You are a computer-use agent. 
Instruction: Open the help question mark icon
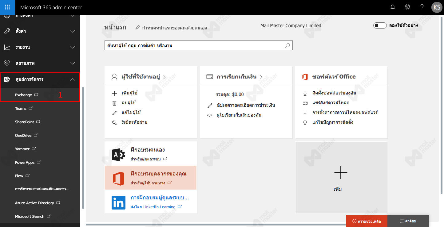tap(422, 7)
